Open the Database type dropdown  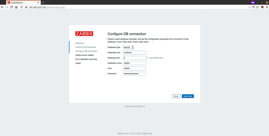[128, 47]
